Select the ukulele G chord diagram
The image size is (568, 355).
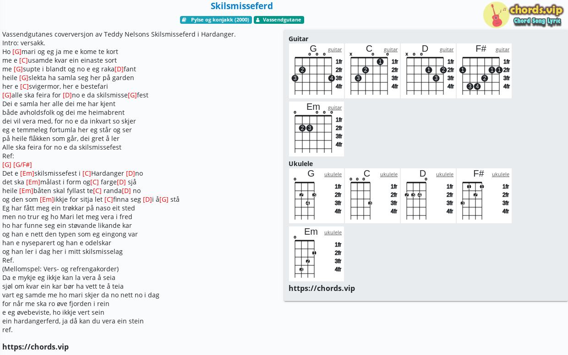317,196
